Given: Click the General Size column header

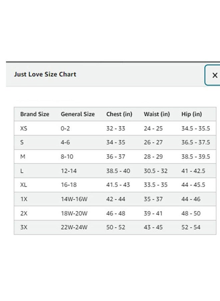Looking at the screenshot, I should pos(78,114).
